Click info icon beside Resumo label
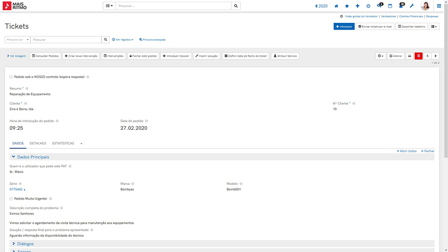Viewport: 448px width, 252px height. (27, 89)
